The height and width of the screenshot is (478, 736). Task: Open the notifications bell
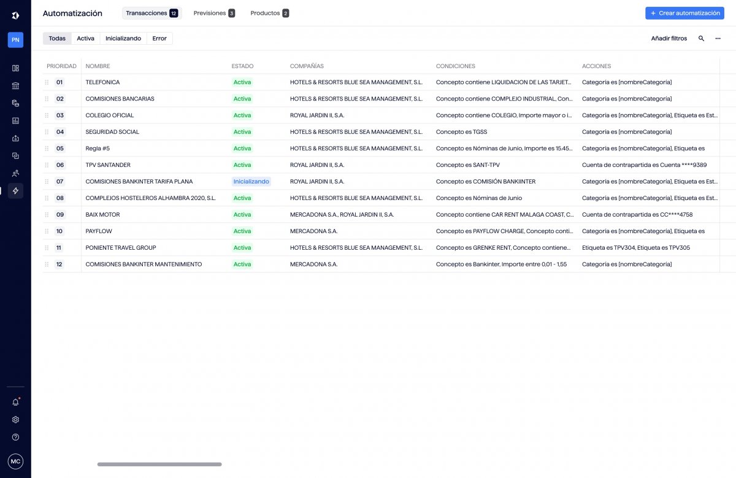pyautogui.click(x=15, y=403)
